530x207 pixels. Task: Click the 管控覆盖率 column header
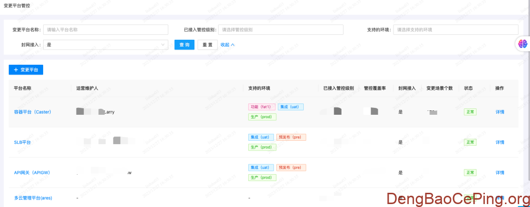click(x=375, y=88)
